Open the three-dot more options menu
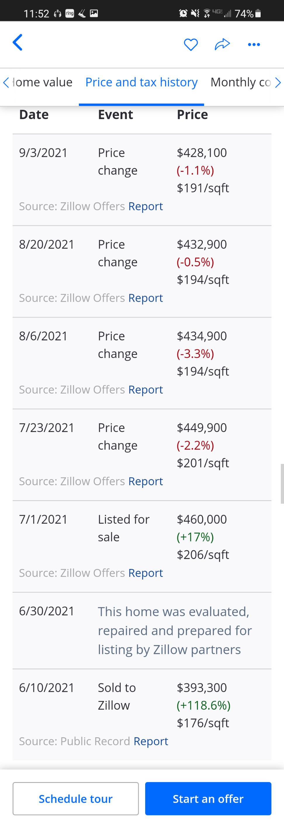Viewport: 284px width, 840px height. point(254,44)
